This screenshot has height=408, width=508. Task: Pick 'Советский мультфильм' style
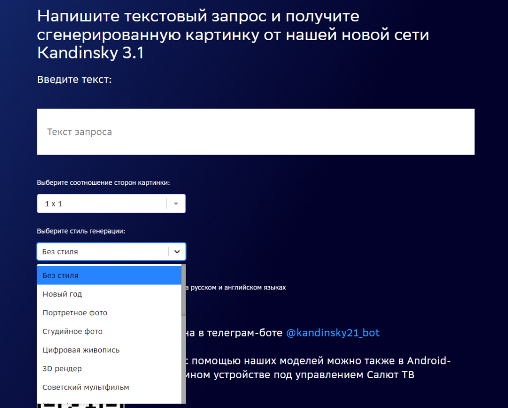point(109,387)
